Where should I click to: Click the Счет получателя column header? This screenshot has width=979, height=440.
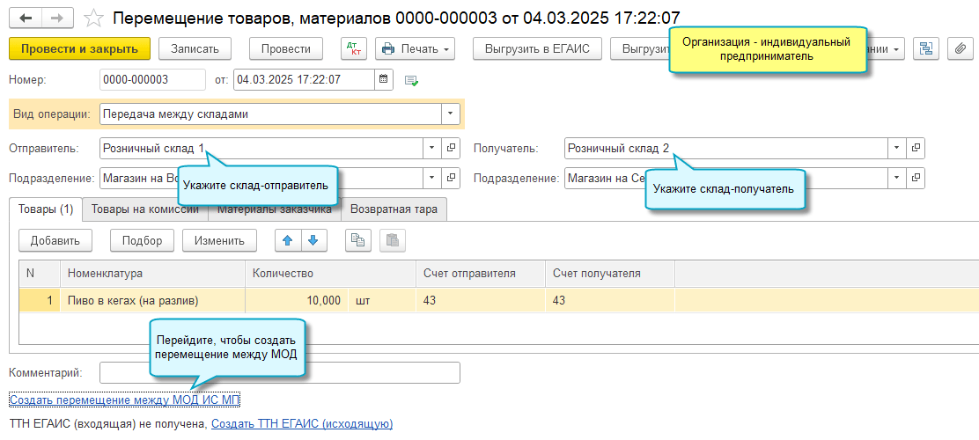(x=610, y=274)
